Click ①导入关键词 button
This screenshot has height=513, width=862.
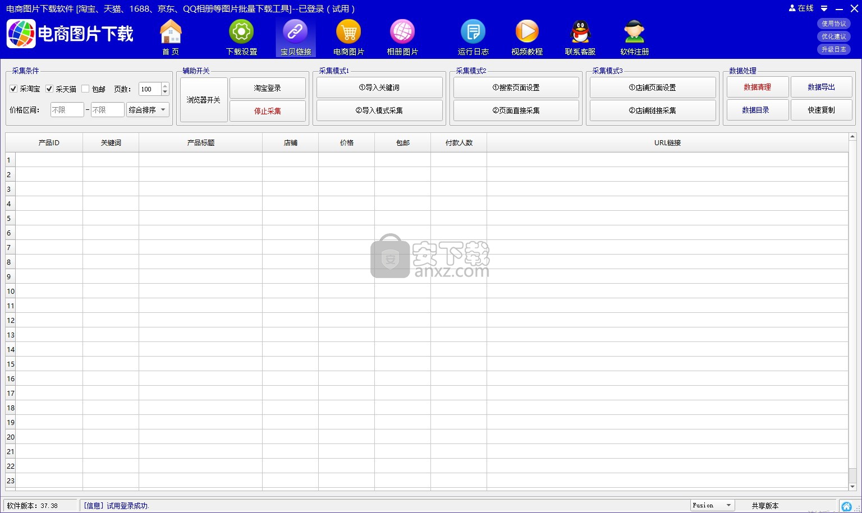(379, 87)
